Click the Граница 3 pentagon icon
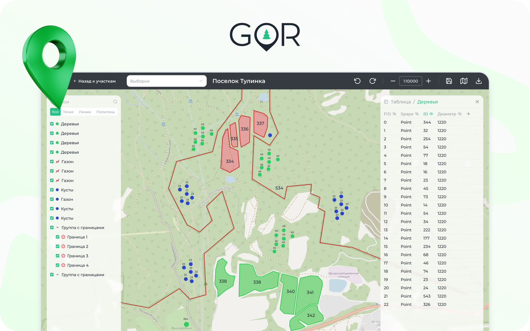Image resolution: width=530 pixels, height=331 pixels. 63,256
